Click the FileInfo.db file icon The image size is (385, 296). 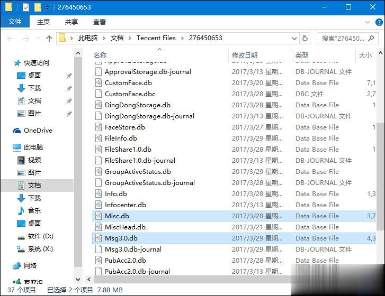tap(99, 138)
